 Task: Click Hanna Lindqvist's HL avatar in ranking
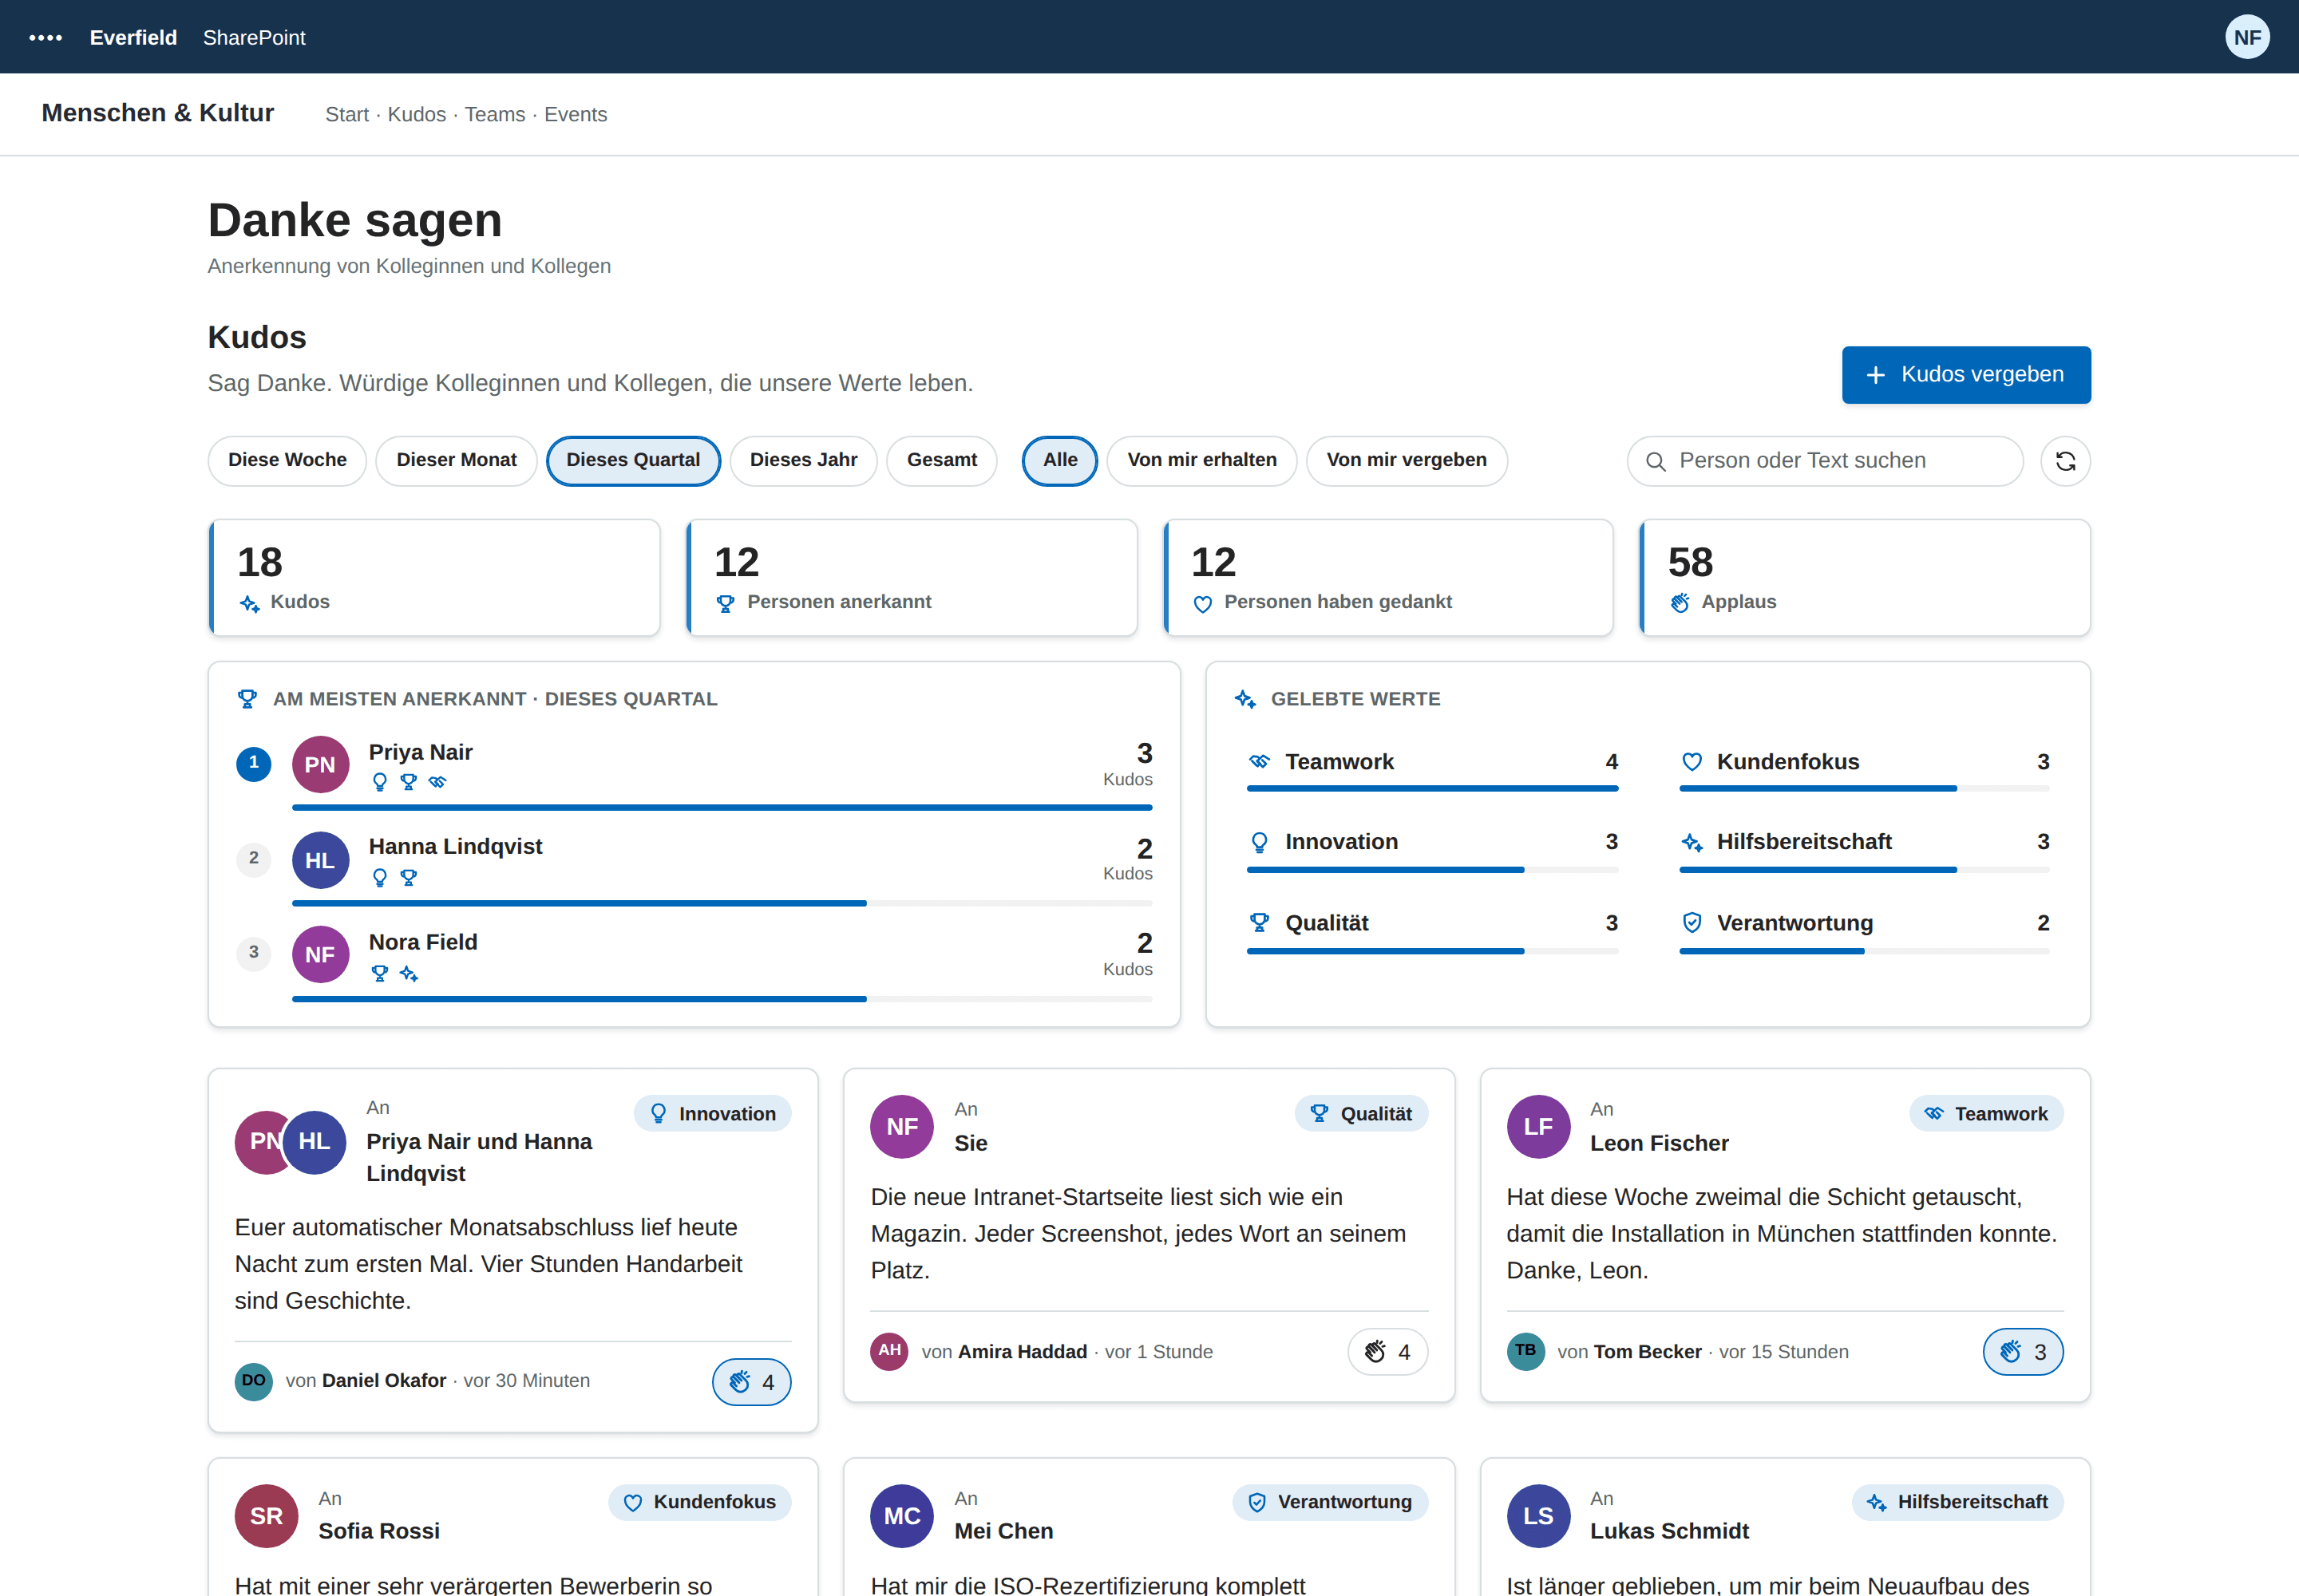(x=320, y=860)
